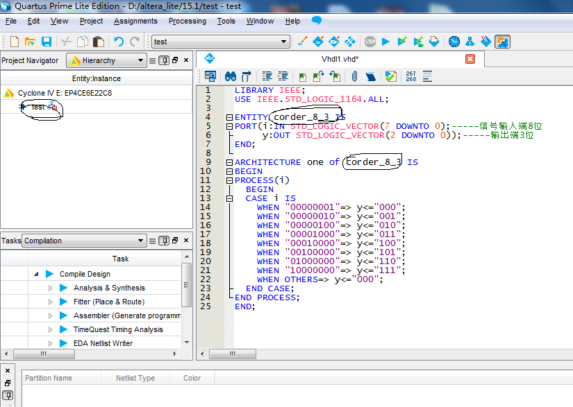
Task: Click the Stop Processing icon
Action: click(x=370, y=42)
